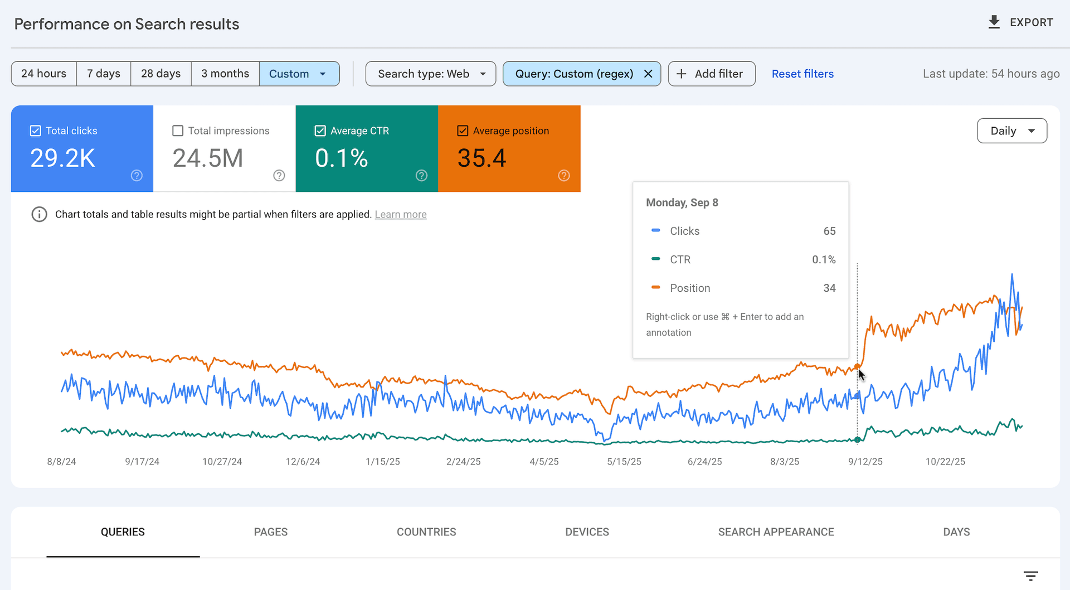The width and height of the screenshot is (1070, 590).
Task: Click the 'Performance on Search results' heading
Action: [127, 24]
